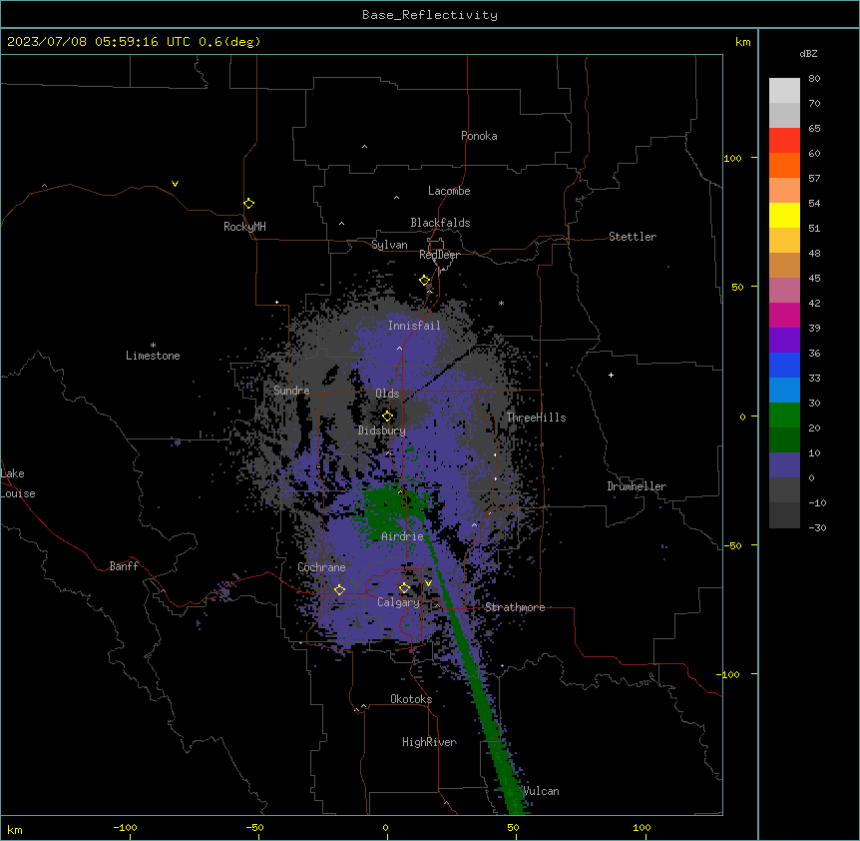Click the Ponoka city label
Viewport: 860px width, 841px height.
(x=479, y=136)
